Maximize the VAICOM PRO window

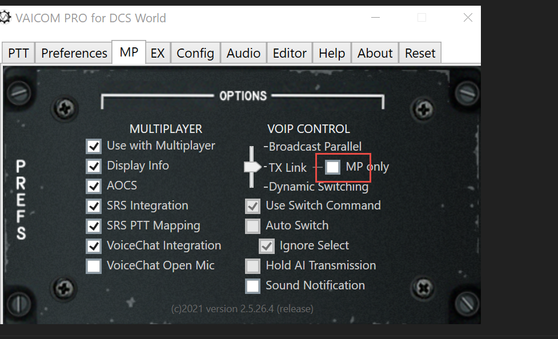pyautogui.click(x=421, y=18)
